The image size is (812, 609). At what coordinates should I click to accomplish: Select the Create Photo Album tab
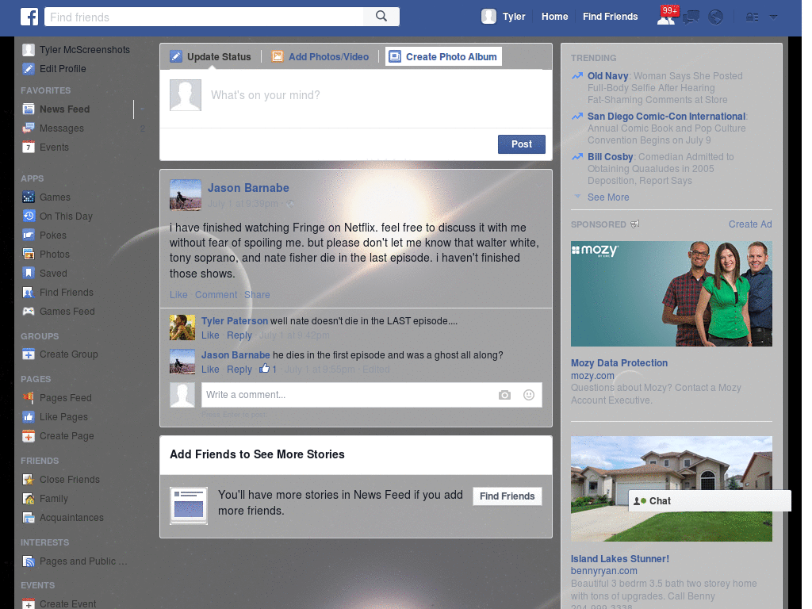point(443,56)
